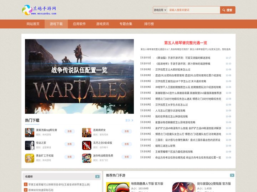Open article 冲呀饼干人王国前期推图怎么玩
This screenshot has height=192, width=257.
(x=188, y=87)
